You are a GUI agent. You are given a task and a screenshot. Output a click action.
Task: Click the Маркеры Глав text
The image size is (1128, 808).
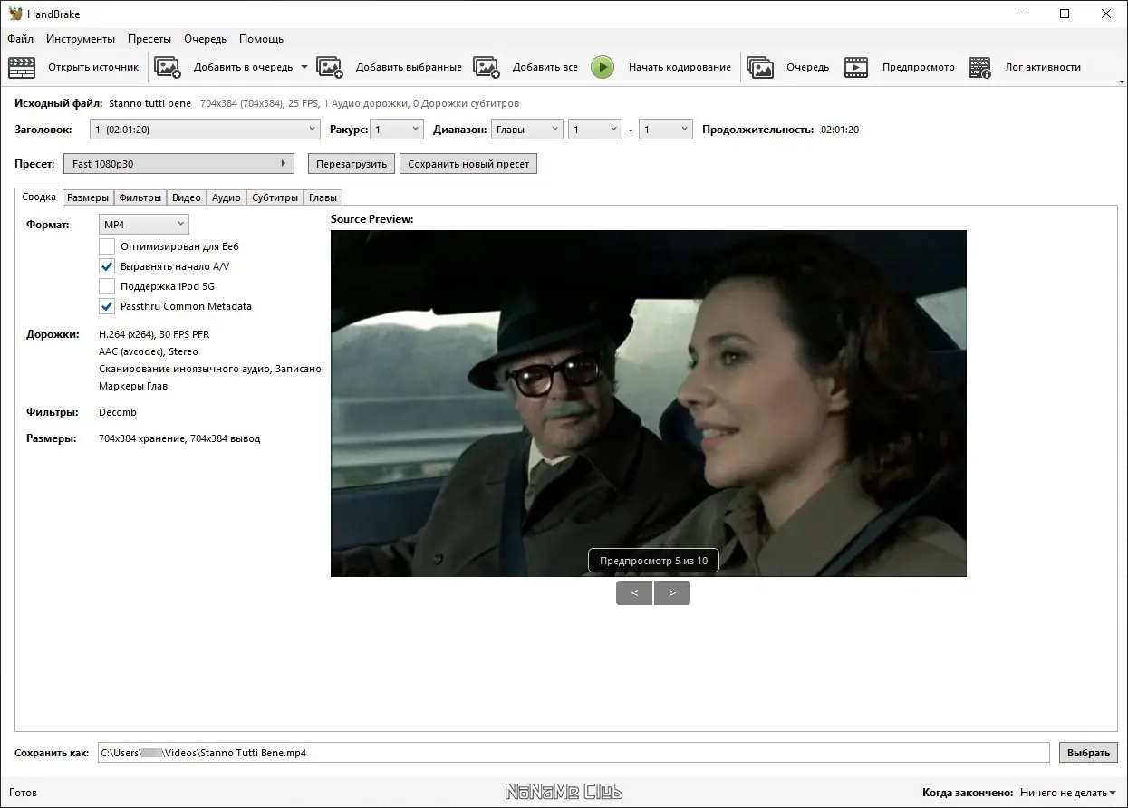pos(133,386)
